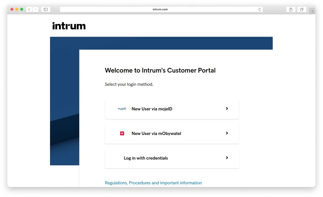This screenshot has height=197, width=323.
Task: Click the Intrum logo
Action: coord(69,25)
